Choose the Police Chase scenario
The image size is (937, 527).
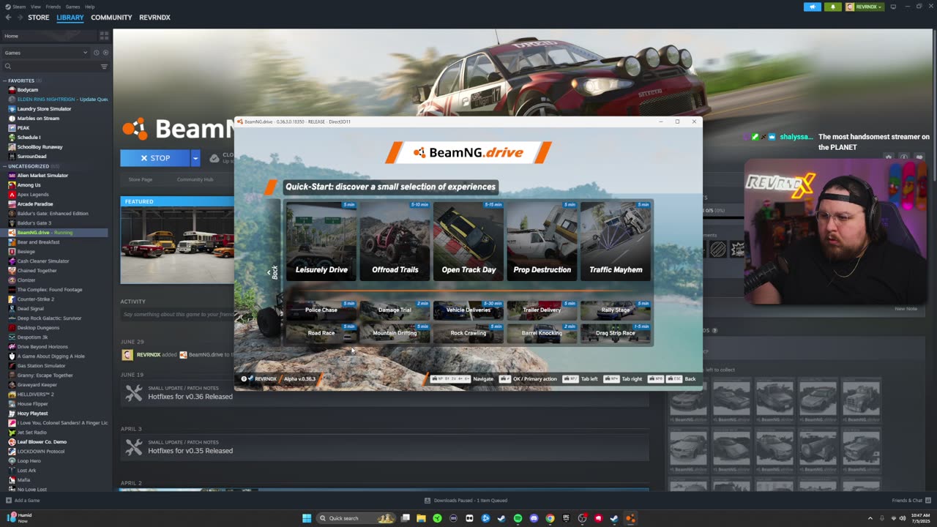click(321, 310)
